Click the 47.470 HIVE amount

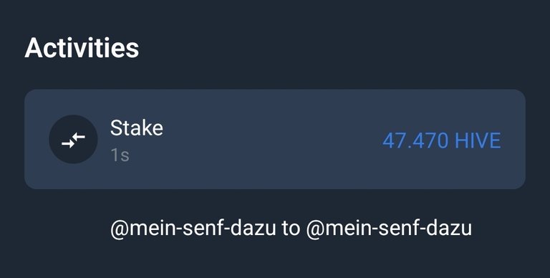click(441, 140)
